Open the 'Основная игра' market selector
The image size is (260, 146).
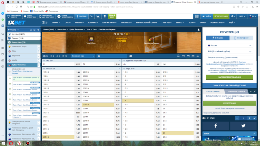coord(82,56)
